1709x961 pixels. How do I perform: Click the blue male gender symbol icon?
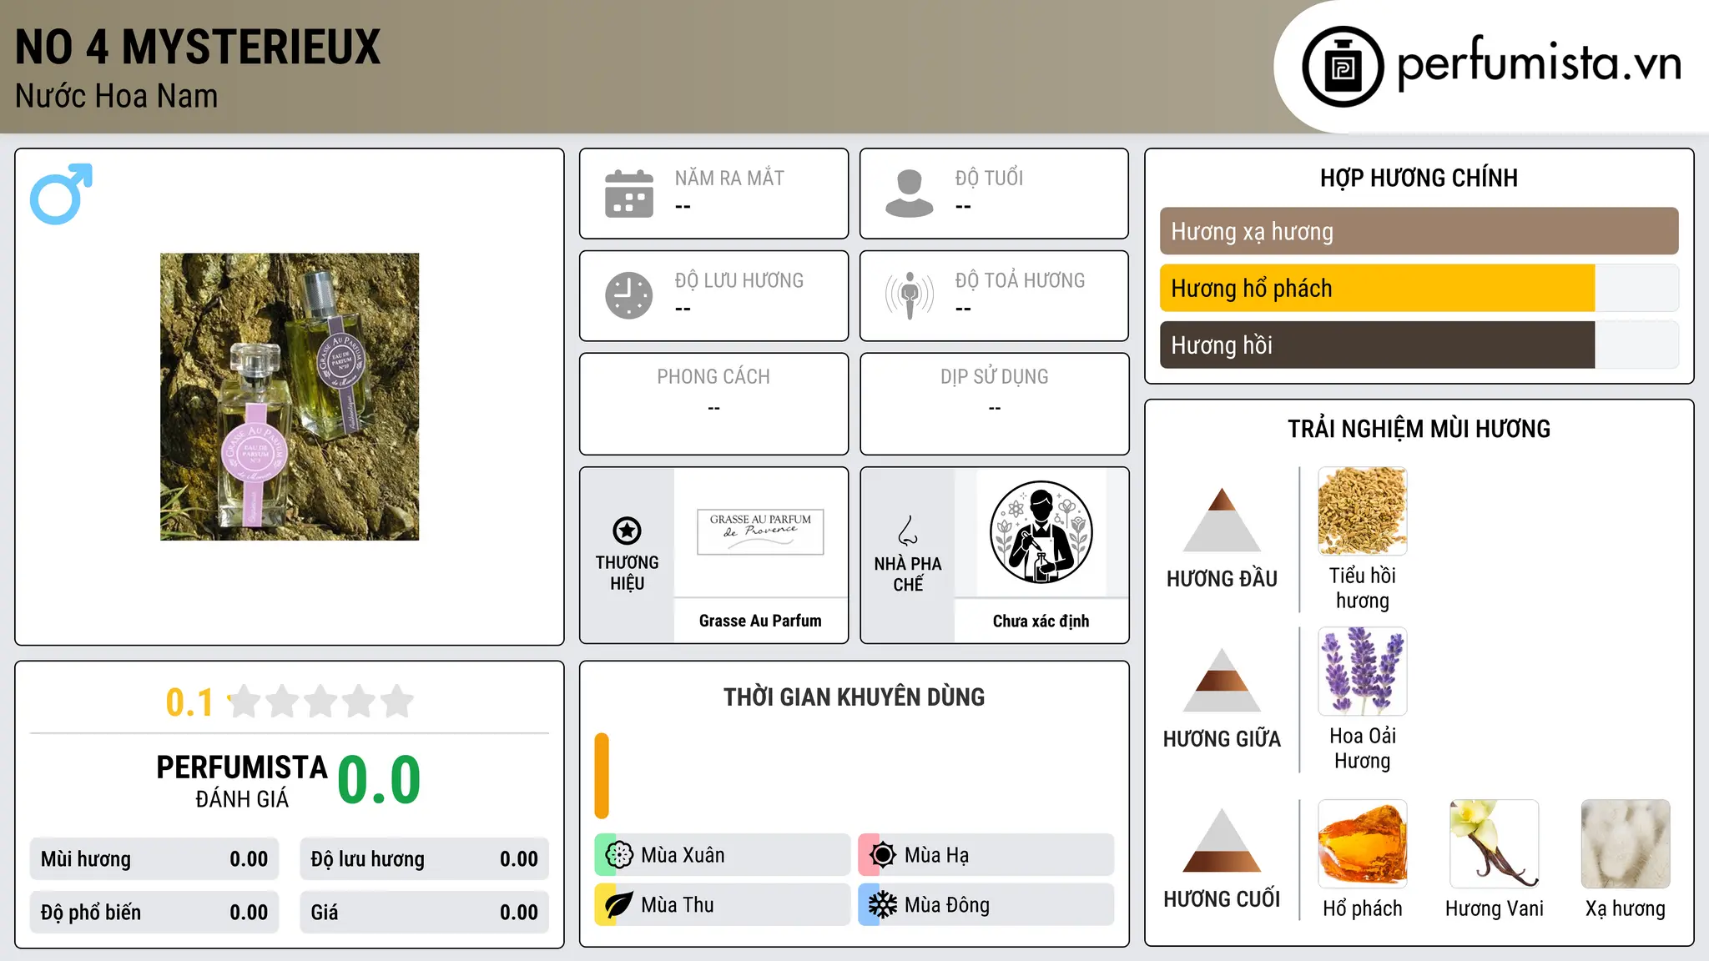(61, 194)
